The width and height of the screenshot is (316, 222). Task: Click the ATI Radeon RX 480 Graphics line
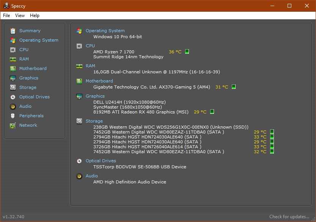pos(141,112)
